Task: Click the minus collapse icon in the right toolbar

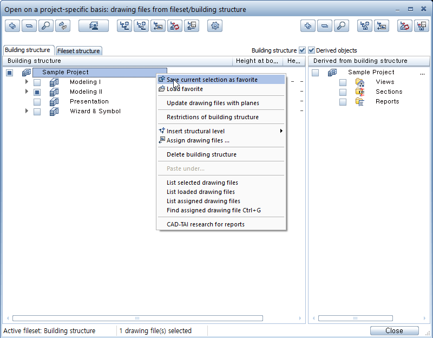Action: 325,25
